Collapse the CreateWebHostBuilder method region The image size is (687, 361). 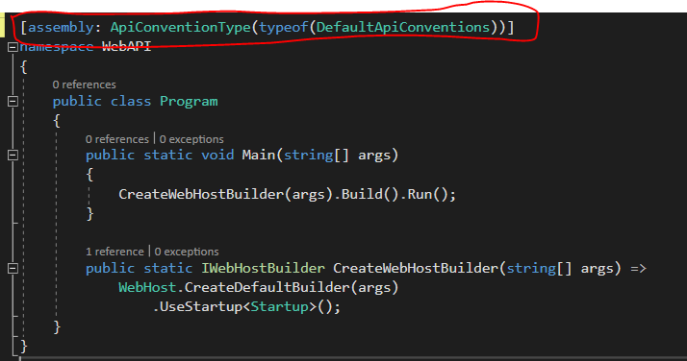13,268
